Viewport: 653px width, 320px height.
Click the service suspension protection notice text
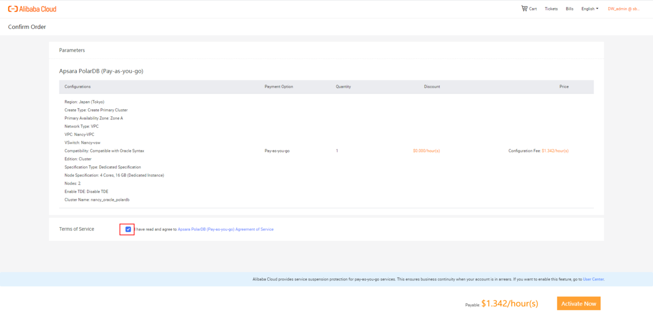coord(428,279)
